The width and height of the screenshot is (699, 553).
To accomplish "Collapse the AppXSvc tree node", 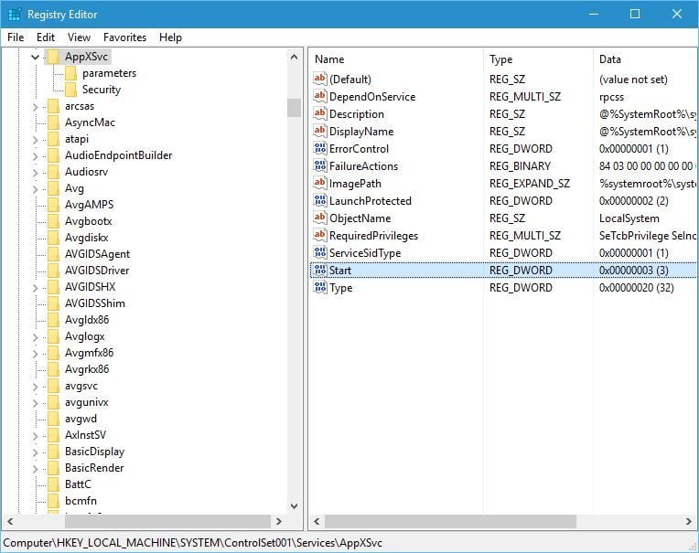I will click(x=35, y=57).
